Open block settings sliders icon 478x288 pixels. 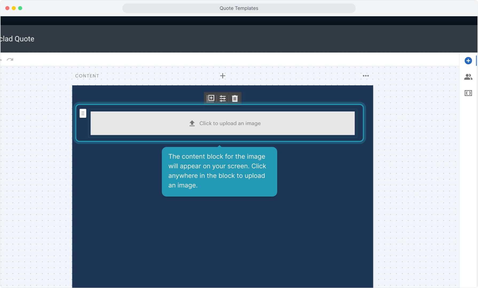tap(222, 98)
